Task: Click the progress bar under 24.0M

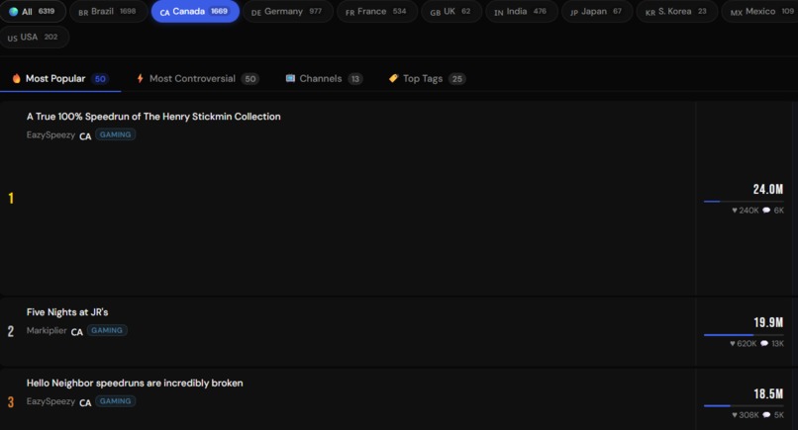Action: (744, 202)
